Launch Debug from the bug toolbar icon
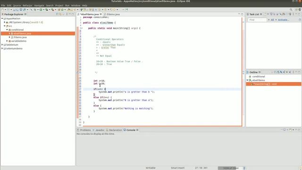 tap(35, 9)
